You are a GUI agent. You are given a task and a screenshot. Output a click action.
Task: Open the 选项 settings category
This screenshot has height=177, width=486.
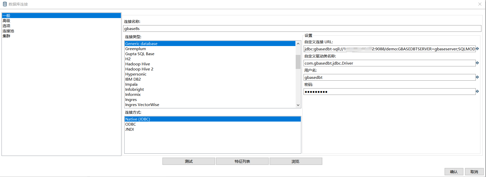coord(61,26)
